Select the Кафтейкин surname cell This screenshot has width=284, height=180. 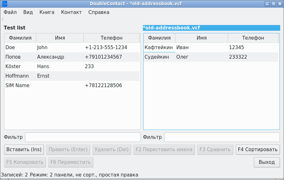click(x=159, y=48)
